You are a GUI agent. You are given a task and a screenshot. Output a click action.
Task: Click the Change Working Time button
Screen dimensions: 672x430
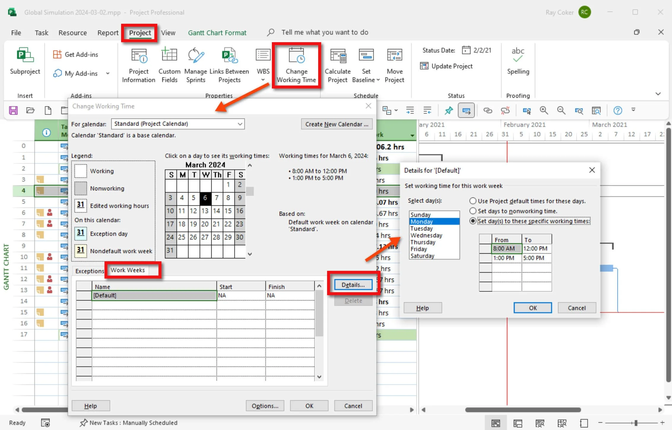point(297,66)
